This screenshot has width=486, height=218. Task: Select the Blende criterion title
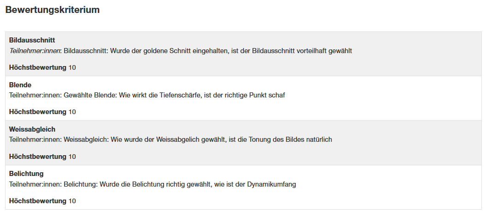coord(20,85)
